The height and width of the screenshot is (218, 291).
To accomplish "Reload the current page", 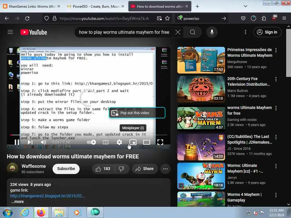I will [27, 18].
